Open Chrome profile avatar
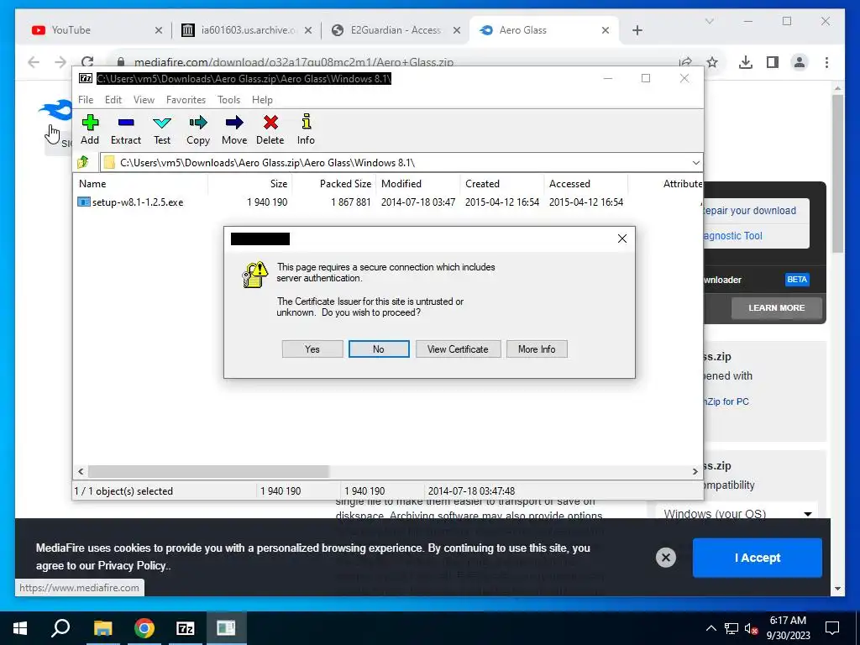 [800, 62]
